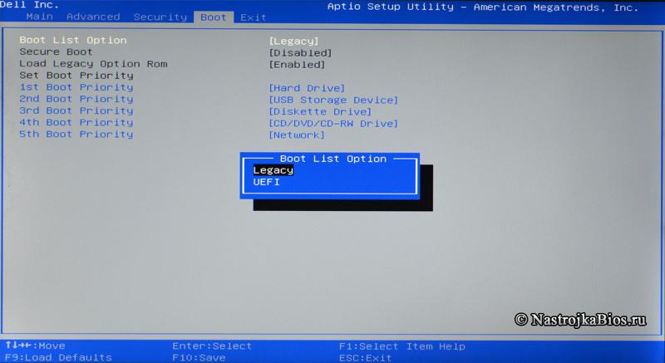The image size is (665, 363).
Task: Click the Move arrows key hint
Action: (x=35, y=346)
